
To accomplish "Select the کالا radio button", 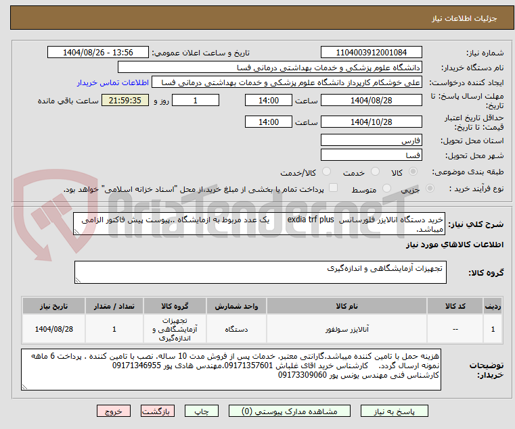I will pos(413,172).
